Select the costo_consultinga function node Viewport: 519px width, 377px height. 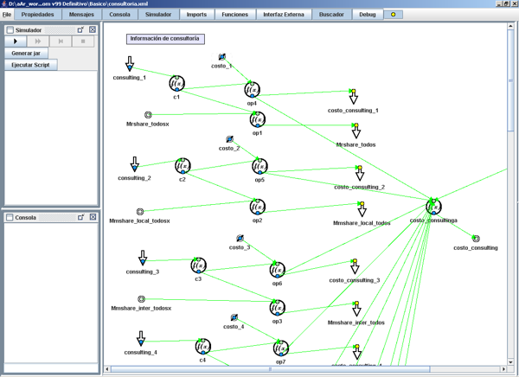pyautogui.click(x=433, y=207)
